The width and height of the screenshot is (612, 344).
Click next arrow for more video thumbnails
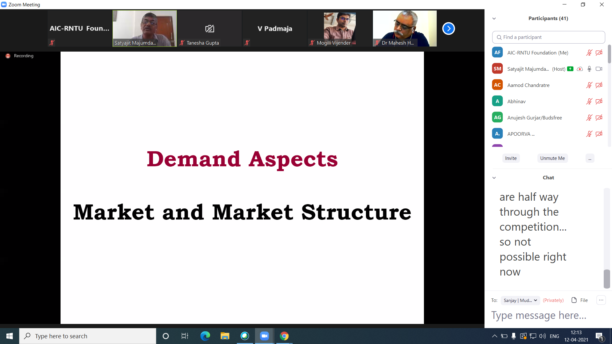pyautogui.click(x=448, y=29)
